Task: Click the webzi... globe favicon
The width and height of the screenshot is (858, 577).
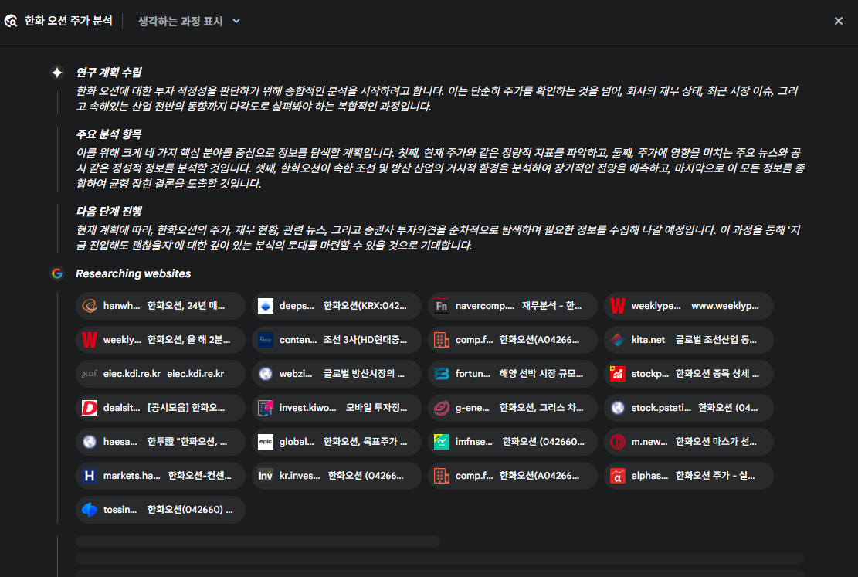Action: [266, 373]
